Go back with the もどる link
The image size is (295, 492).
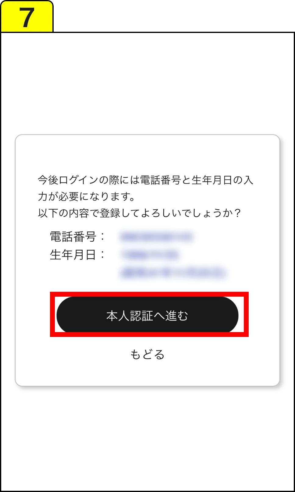pos(147,355)
